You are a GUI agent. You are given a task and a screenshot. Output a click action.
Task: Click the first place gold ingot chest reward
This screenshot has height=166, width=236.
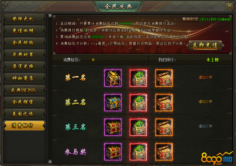pos(164,78)
